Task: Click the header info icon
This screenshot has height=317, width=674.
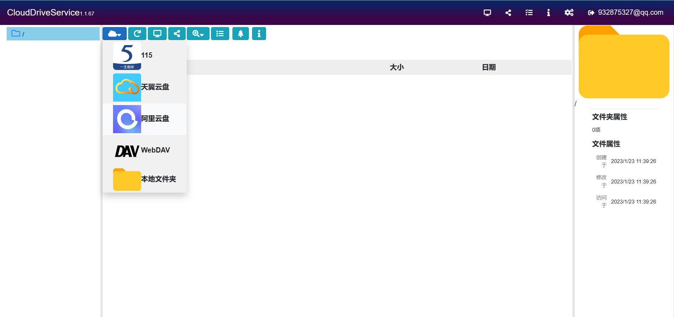Action: (x=548, y=13)
